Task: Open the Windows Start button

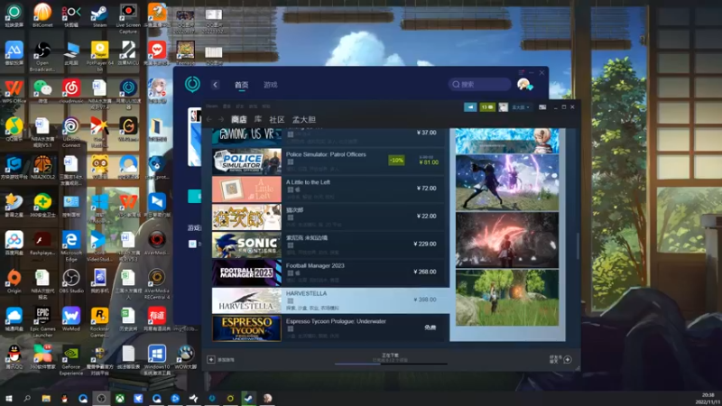Action: point(8,398)
